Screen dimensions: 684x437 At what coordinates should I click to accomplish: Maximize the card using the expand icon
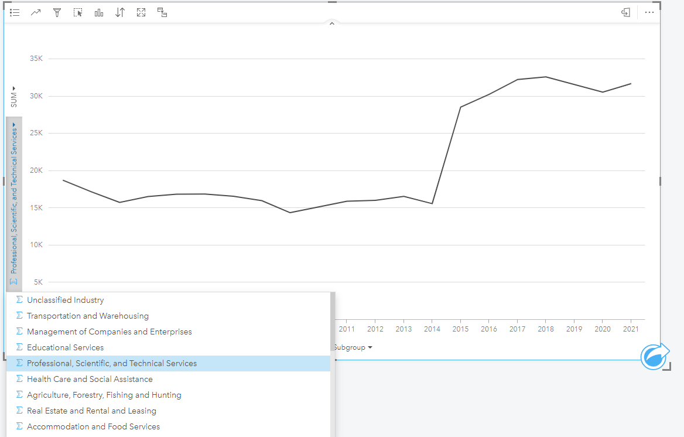coord(141,12)
